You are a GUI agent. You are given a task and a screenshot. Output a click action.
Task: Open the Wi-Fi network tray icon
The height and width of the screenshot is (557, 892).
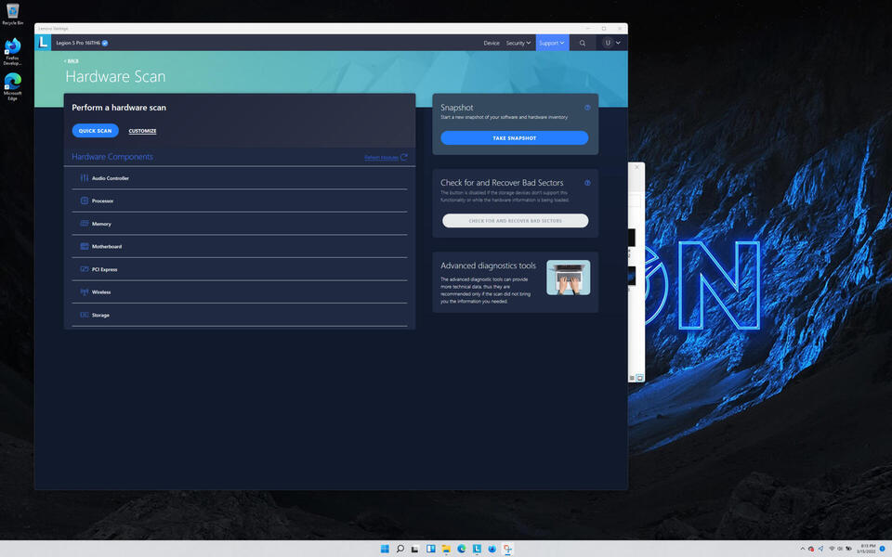click(x=832, y=549)
